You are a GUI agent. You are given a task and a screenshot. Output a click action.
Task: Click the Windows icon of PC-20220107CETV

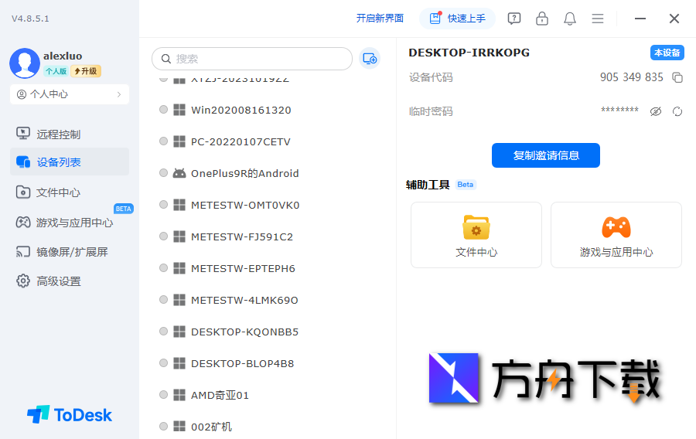coord(179,141)
